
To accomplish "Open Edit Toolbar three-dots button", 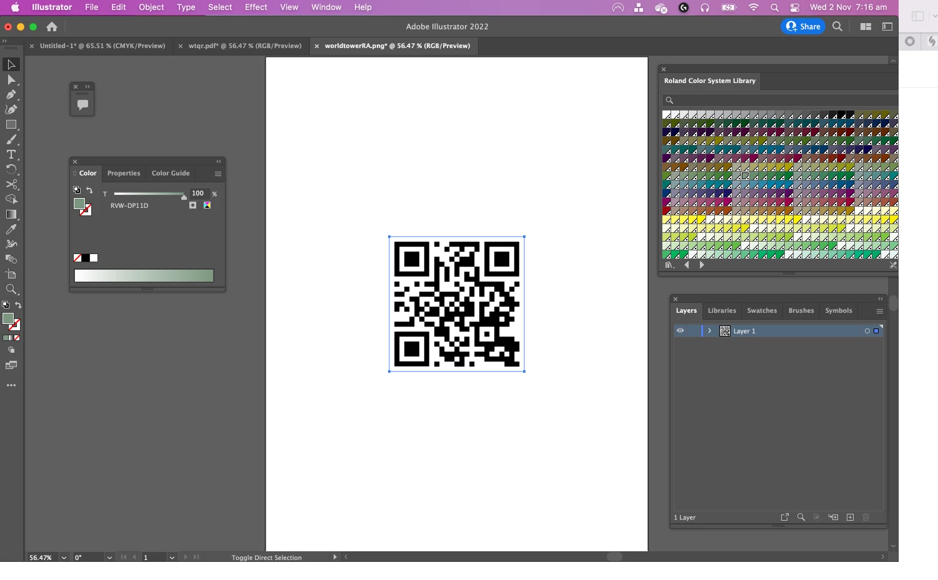I will pyautogui.click(x=11, y=386).
